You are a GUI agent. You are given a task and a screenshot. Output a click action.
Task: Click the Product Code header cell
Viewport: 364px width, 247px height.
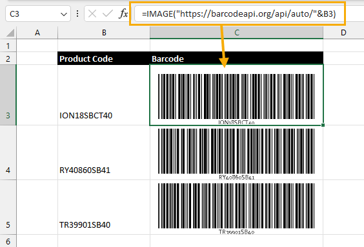click(104, 59)
